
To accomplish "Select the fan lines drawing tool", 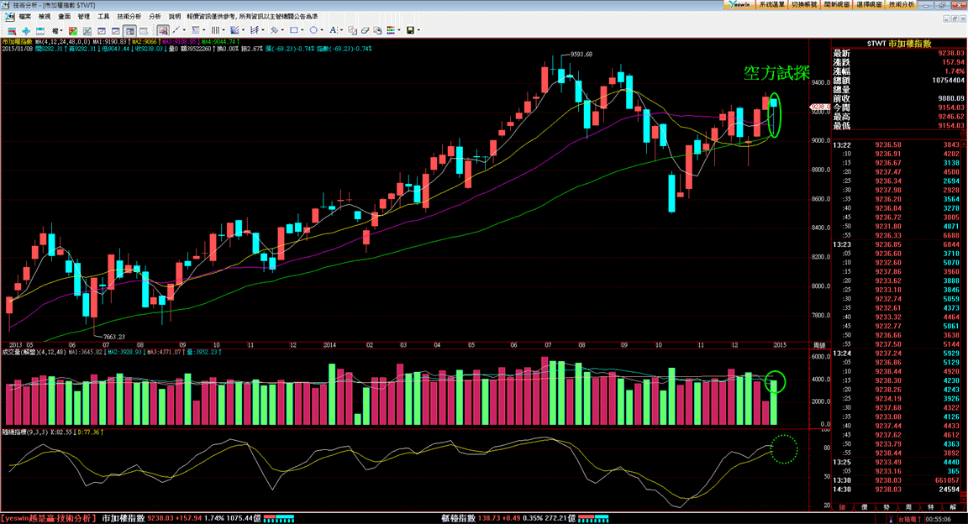I will [234, 29].
